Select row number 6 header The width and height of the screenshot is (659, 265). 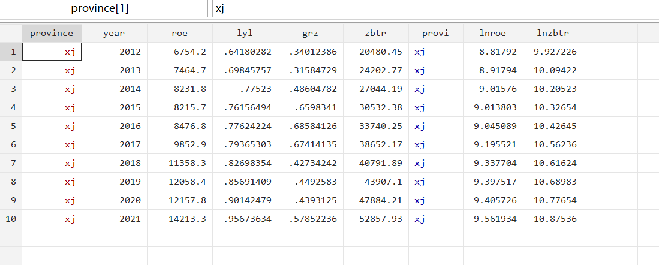click(11, 144)
